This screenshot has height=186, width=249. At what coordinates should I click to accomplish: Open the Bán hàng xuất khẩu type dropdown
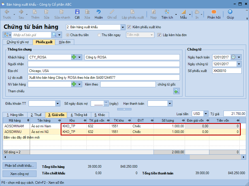click(x=123, y=27)
